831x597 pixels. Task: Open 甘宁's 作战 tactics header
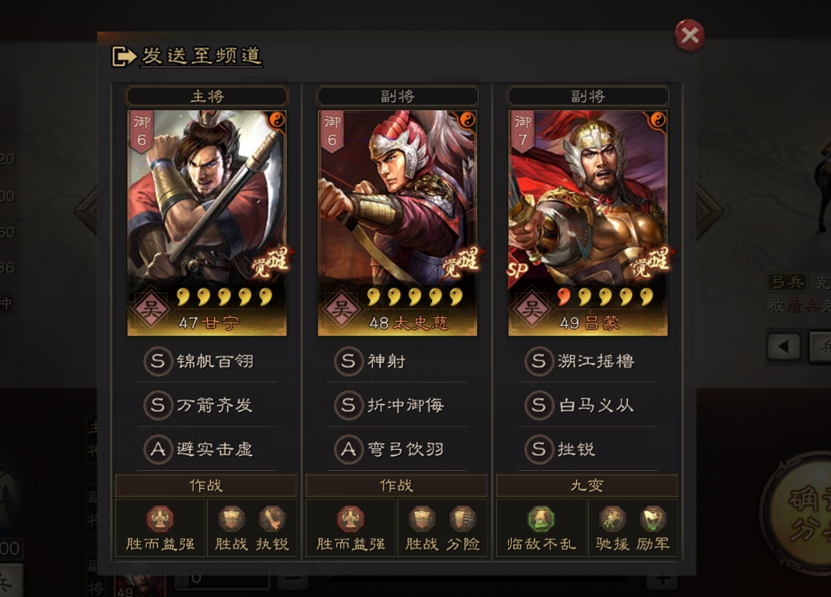pos(206,485)
